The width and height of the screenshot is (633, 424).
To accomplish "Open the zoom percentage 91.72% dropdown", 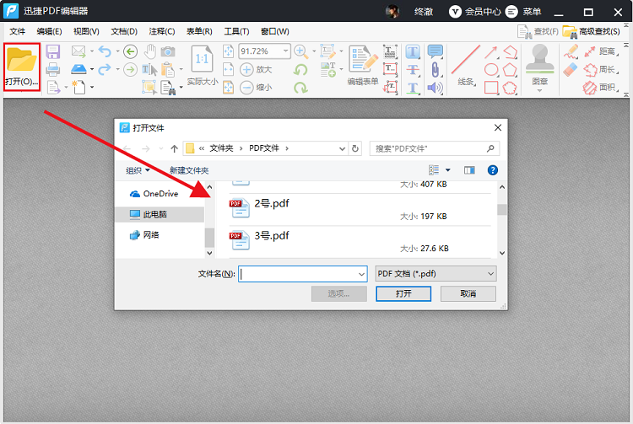I will [285, 51].
